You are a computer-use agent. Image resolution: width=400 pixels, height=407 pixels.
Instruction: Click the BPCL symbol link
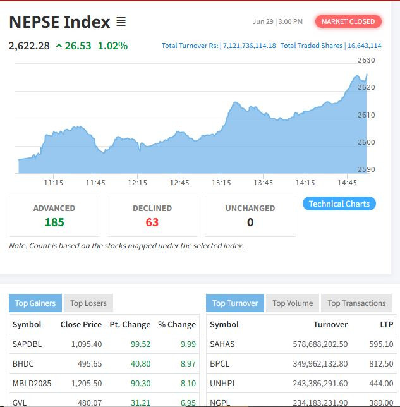220,364
